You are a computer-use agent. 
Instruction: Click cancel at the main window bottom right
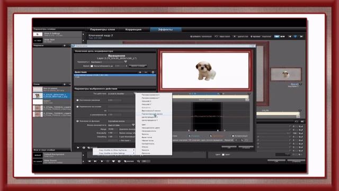(x=296, y=161)
